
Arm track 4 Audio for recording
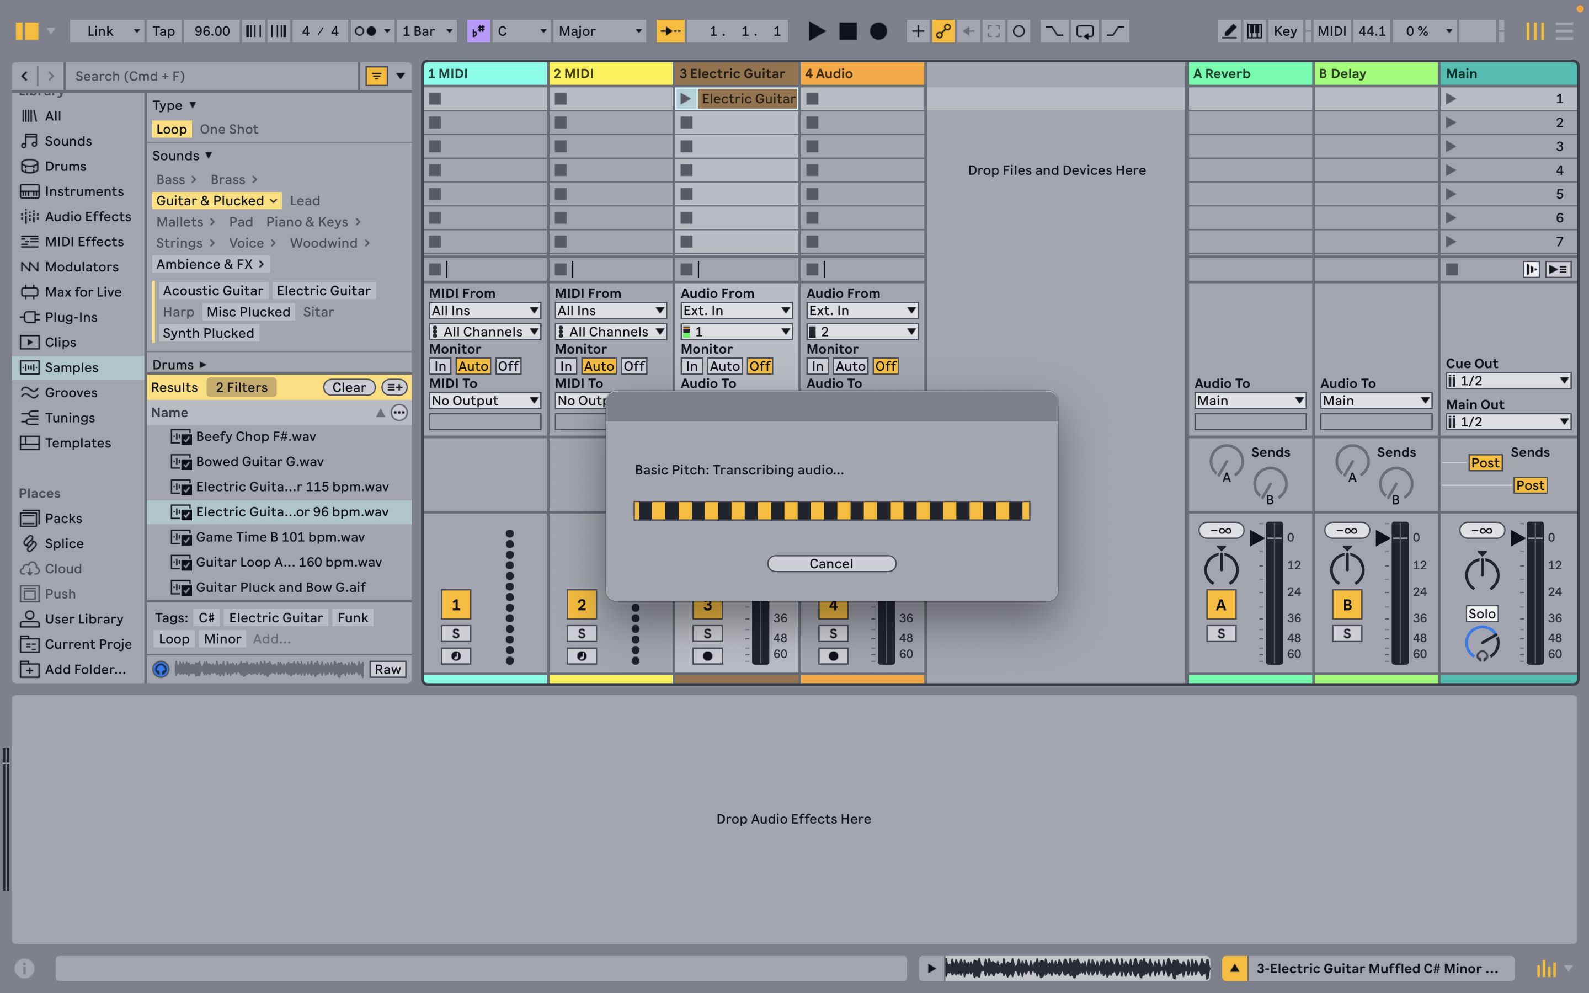(x=833, y=655)
